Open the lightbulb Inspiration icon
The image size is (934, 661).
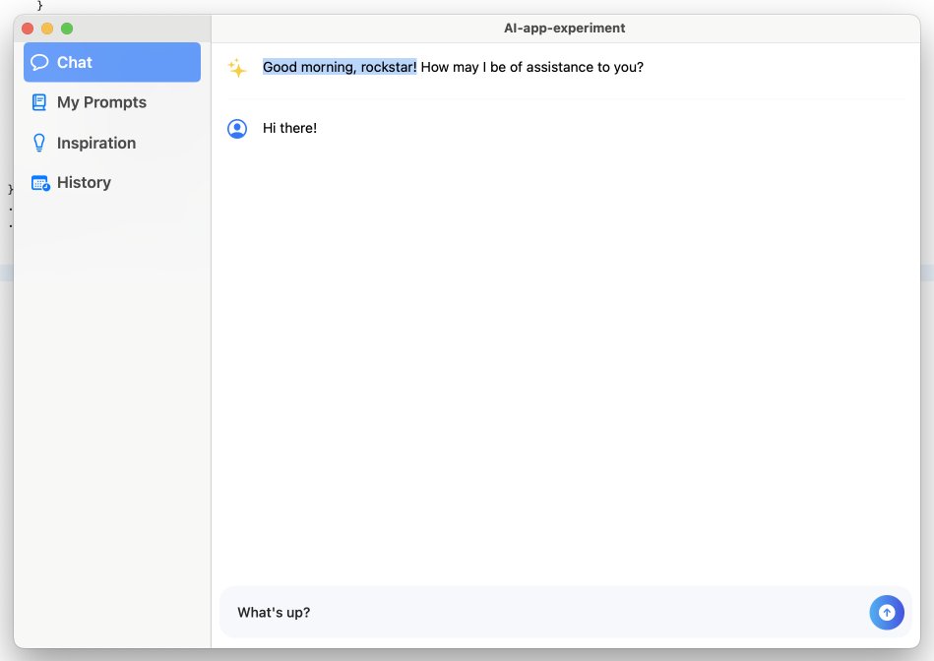click(x=38, y=142)
